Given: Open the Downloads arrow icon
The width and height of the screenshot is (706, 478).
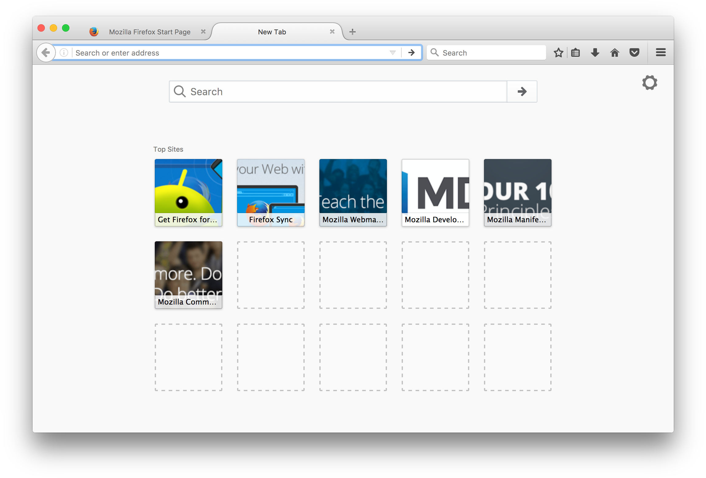Looking at the screenshot, I should [595, 52].
